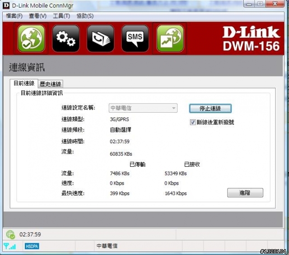Click 02:37:59 in the status bar
Viewport: 289px width, 255px height.
pyautogui.click(x=30, y=234)
